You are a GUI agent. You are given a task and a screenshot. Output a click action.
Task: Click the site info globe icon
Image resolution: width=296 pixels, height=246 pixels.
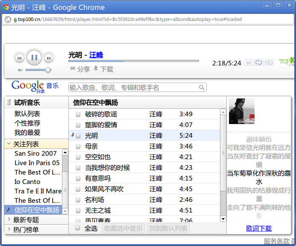pos(8,20)
